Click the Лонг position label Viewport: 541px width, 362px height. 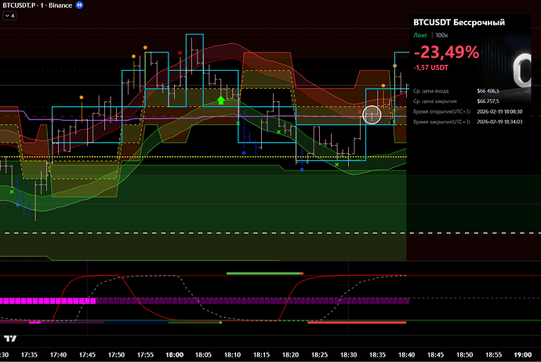tap(420, 35)
